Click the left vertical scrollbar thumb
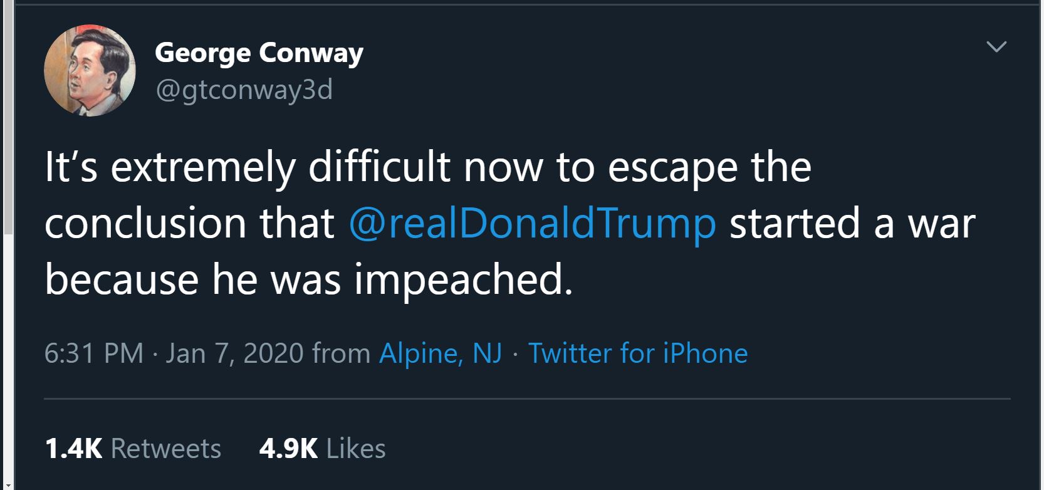 pyautogui.click(x=7, y=119)
